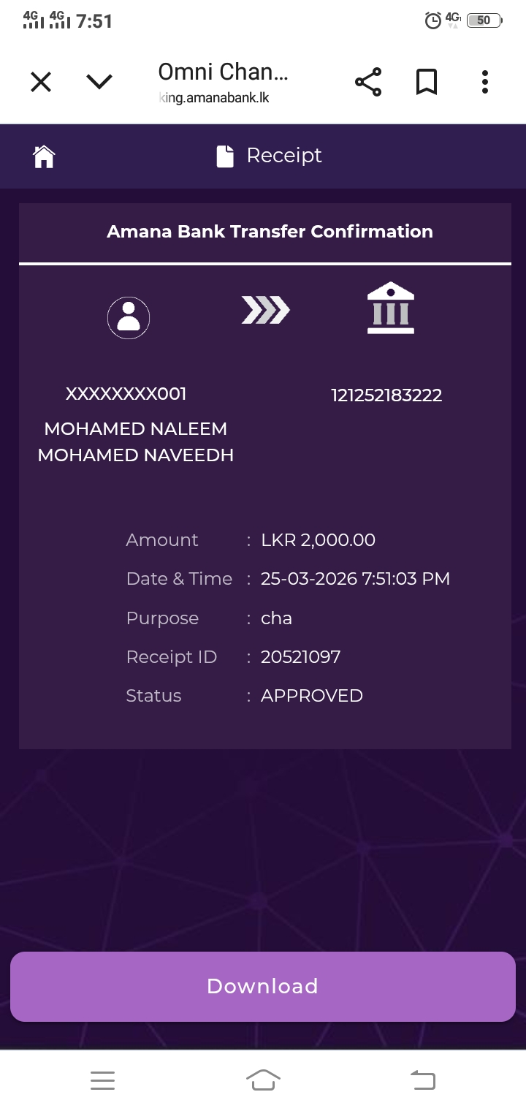Tap the APPROVED status text
Screen dimensions: 526x1111
(311, 696)
